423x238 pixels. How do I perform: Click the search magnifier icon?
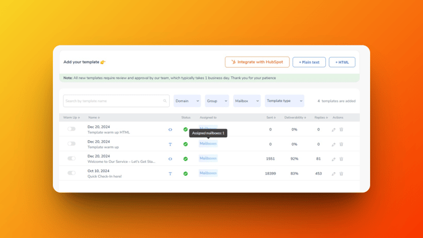[165, 101]
